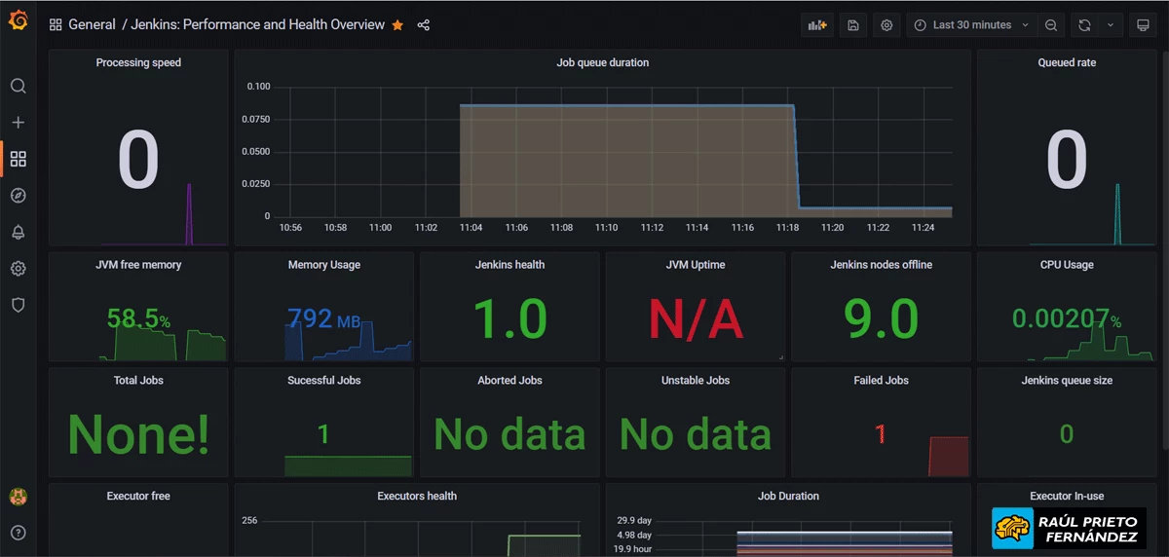Click the 11:18 drop in Job queue graph
The width and height of the screenshot is (1169, 557).
coord(797,156)
